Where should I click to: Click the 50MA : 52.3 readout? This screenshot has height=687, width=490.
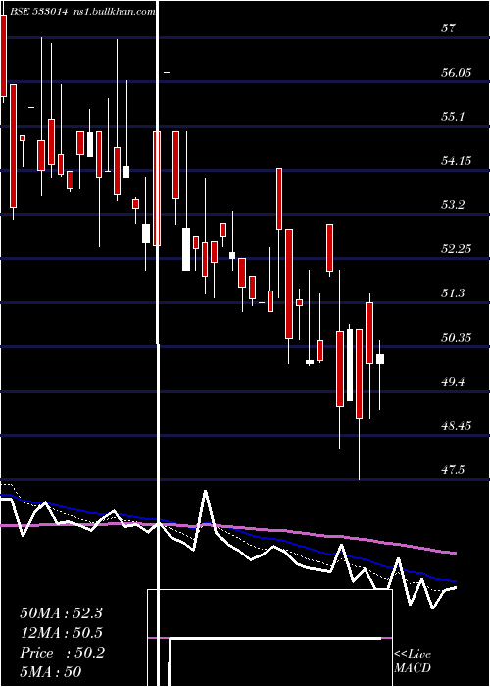pyautogui.click(x=62, y=613)
